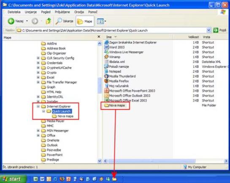
Task: Open the Priljubljene menu
Action: pyautogui.click(x=62, y=12)
